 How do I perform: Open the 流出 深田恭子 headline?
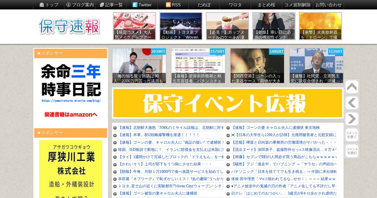[284, 149]
